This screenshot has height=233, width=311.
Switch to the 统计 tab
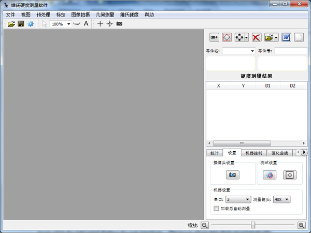pyautogui.click(x=215, y=153)
